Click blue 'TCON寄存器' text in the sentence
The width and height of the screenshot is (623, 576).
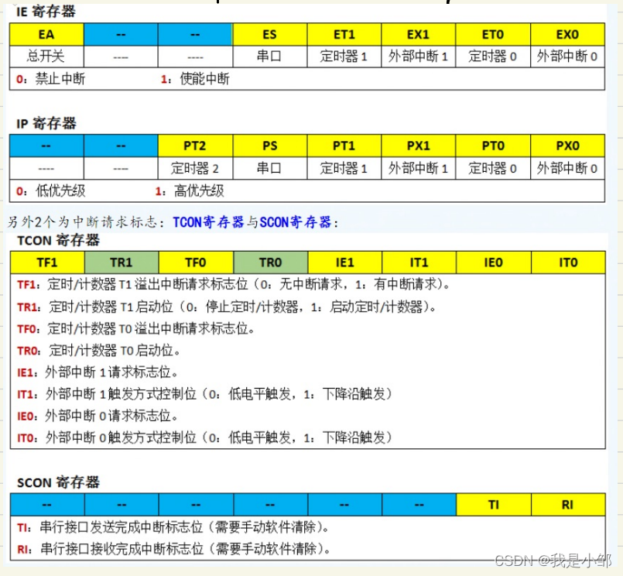[x=208, y=222]
